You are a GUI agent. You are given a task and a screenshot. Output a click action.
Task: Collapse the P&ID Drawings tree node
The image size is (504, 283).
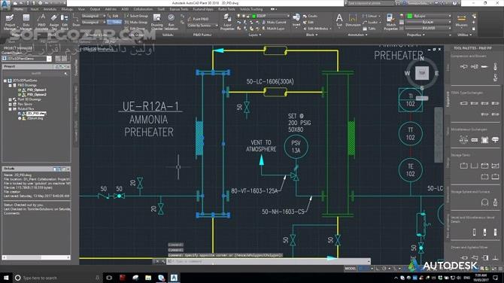tap(11, 85)
